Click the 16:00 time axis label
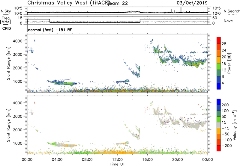The width and height of the screenshot is (240, 166). pyautogui.click(x=147, y=160)
